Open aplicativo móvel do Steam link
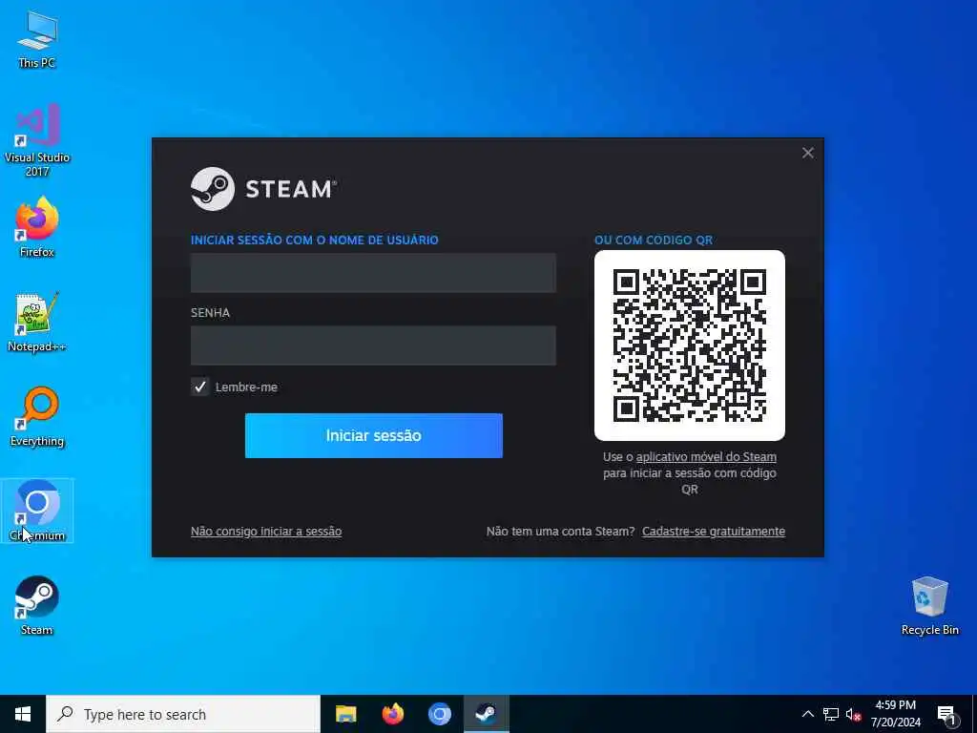977x733 pixels. click(x=706, y=457)
